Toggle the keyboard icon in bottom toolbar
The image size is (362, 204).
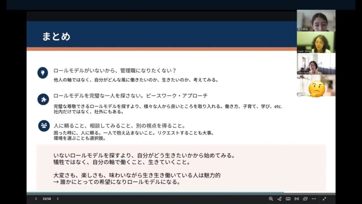coord(288,199)
